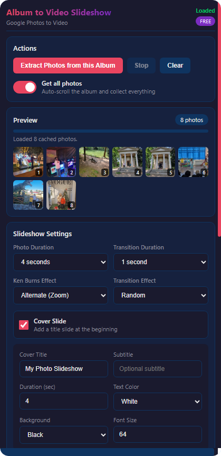Click the "Loaded 8 cached photos." status text

45,139
